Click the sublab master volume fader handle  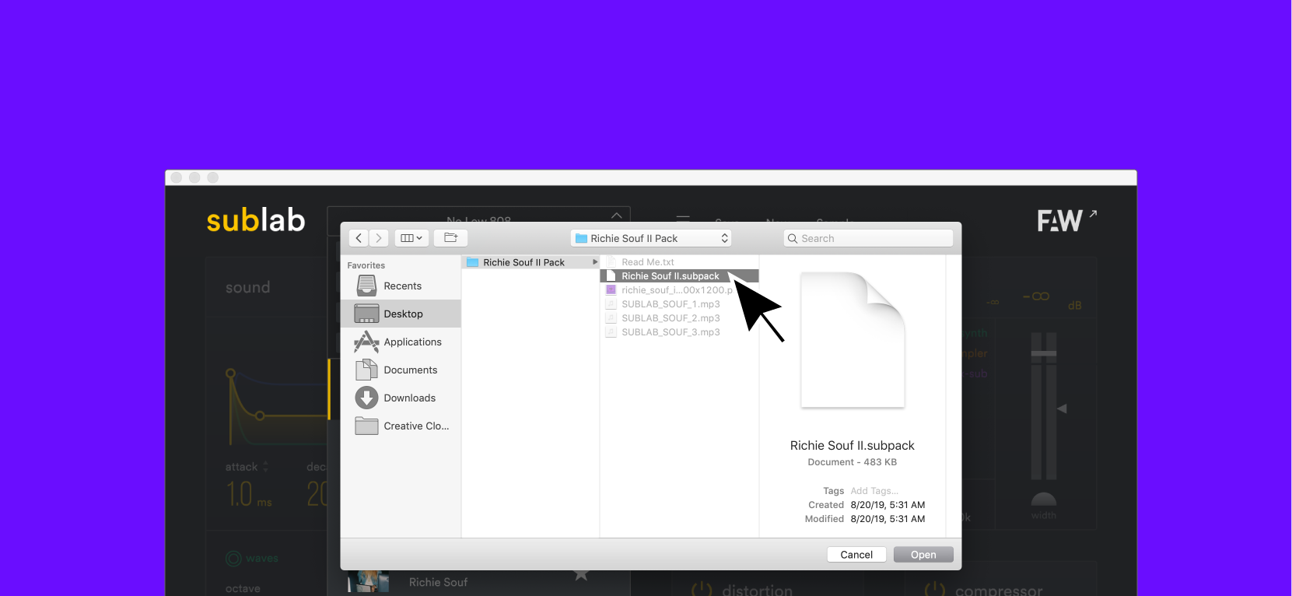1044,354
